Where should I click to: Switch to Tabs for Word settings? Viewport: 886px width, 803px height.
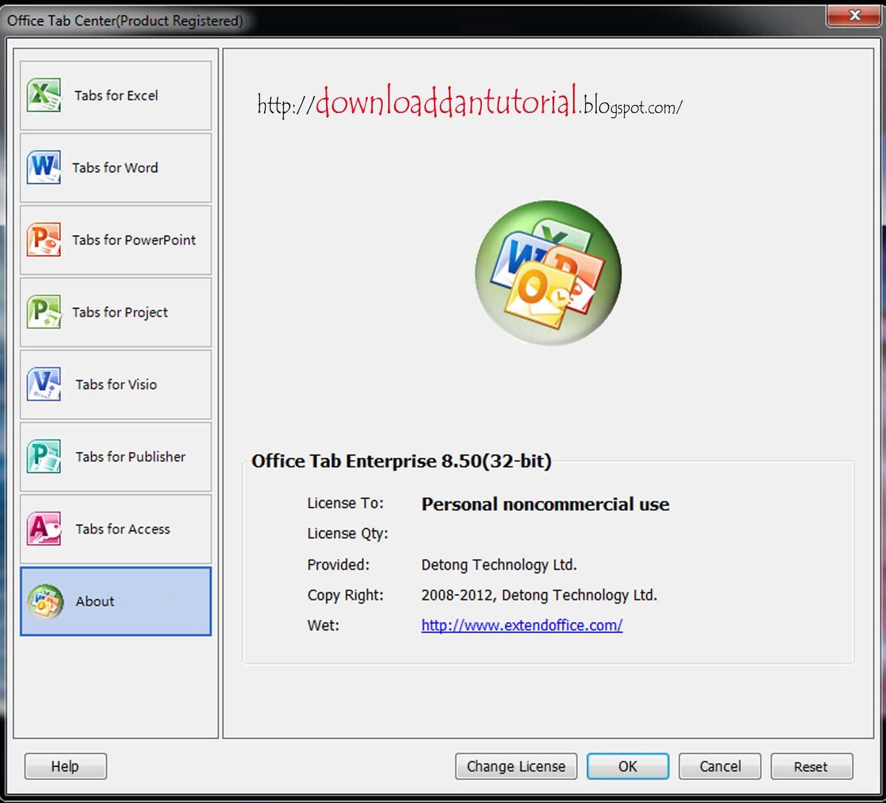(116, 167)
